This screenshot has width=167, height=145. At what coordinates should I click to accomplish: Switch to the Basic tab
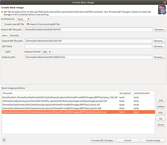[x=5, y=35]
